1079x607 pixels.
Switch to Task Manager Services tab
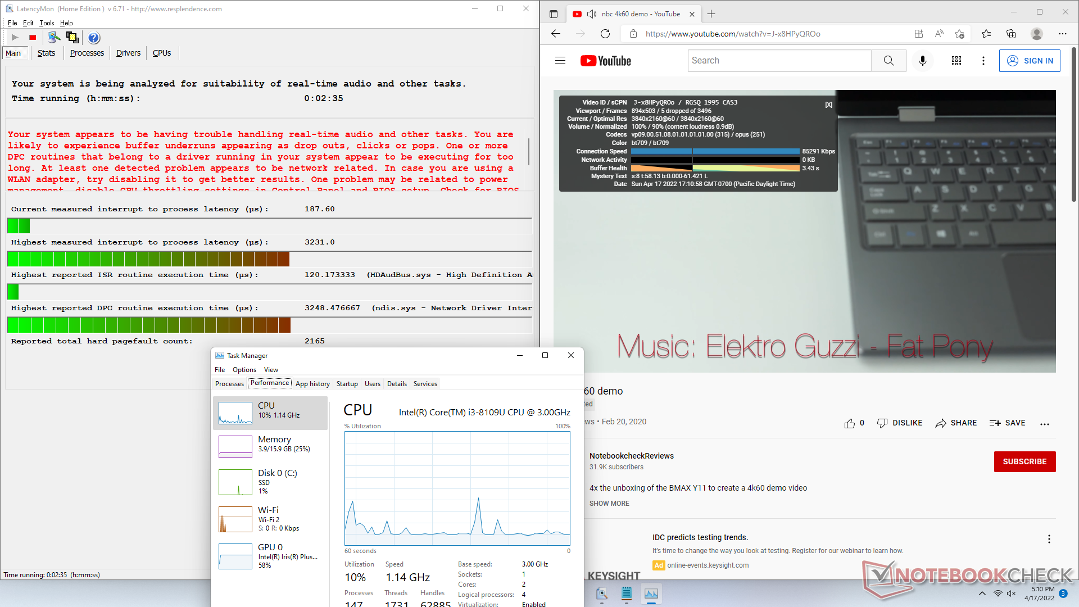425,384
